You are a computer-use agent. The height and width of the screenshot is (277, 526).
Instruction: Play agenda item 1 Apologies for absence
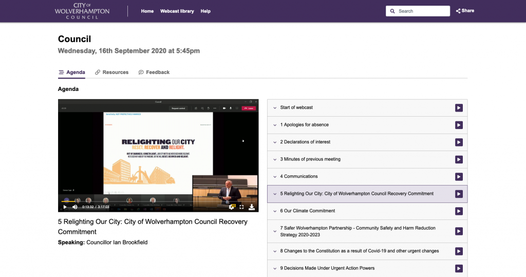coord(459,125)
